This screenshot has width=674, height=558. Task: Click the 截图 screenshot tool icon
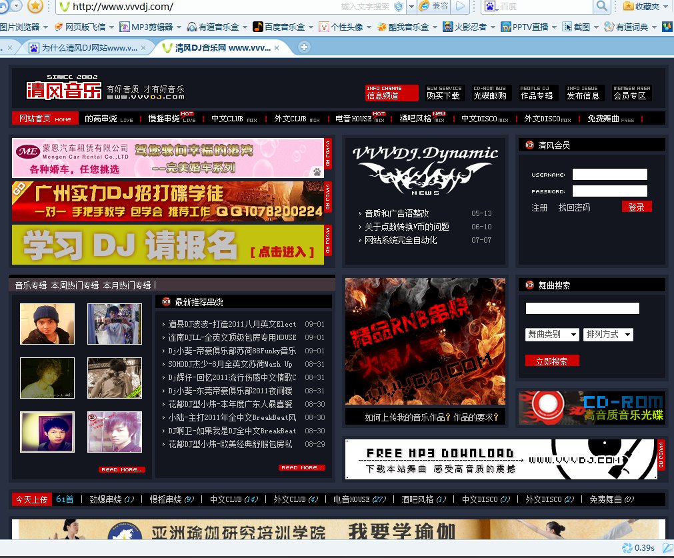click(x=567, y=27)
